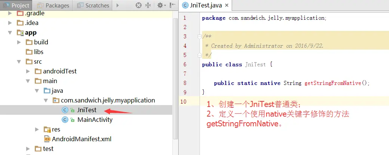
Task: Click the AndroidManifest.xml file icon
Action: (x=47, y=139)
